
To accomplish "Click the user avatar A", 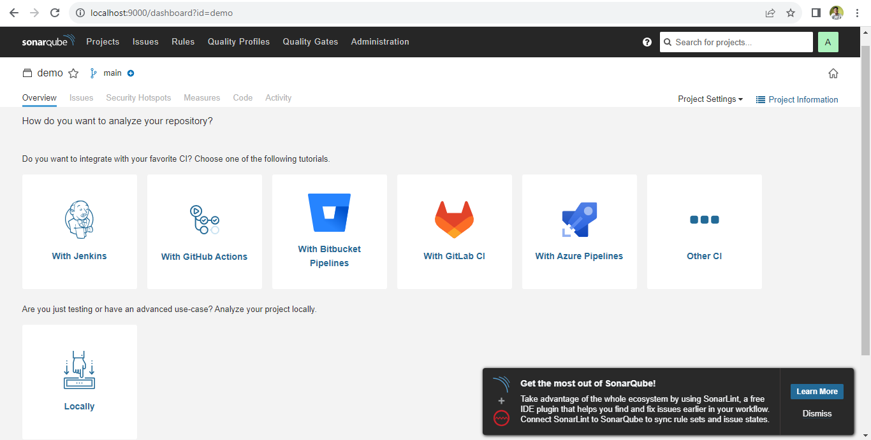I will click(x=828, y=42).
